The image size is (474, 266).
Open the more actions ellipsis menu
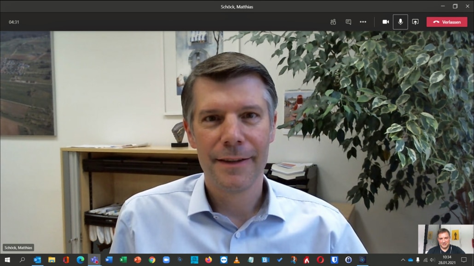click(x=363, y=22)
